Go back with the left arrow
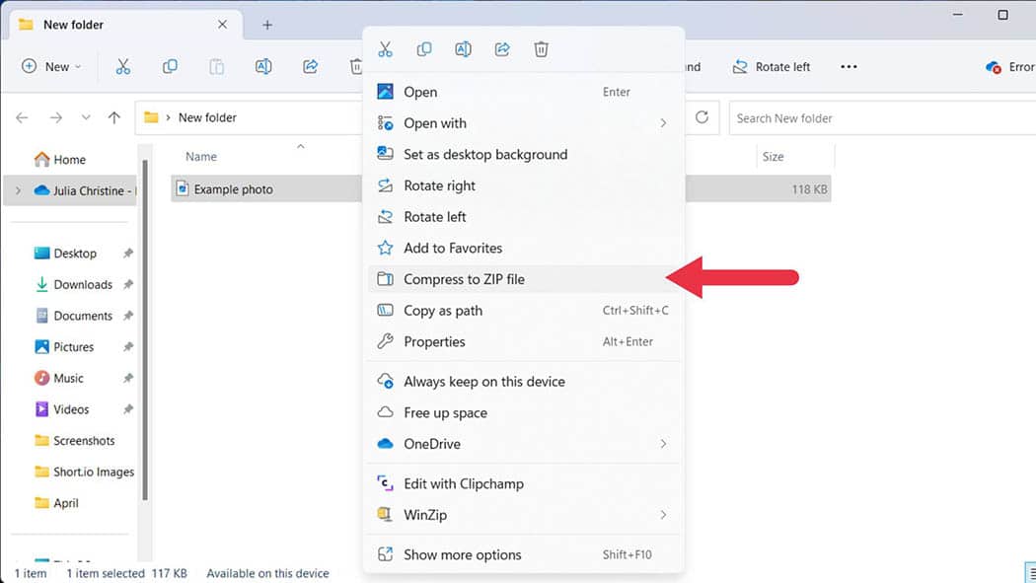 [x=22, y=117]
